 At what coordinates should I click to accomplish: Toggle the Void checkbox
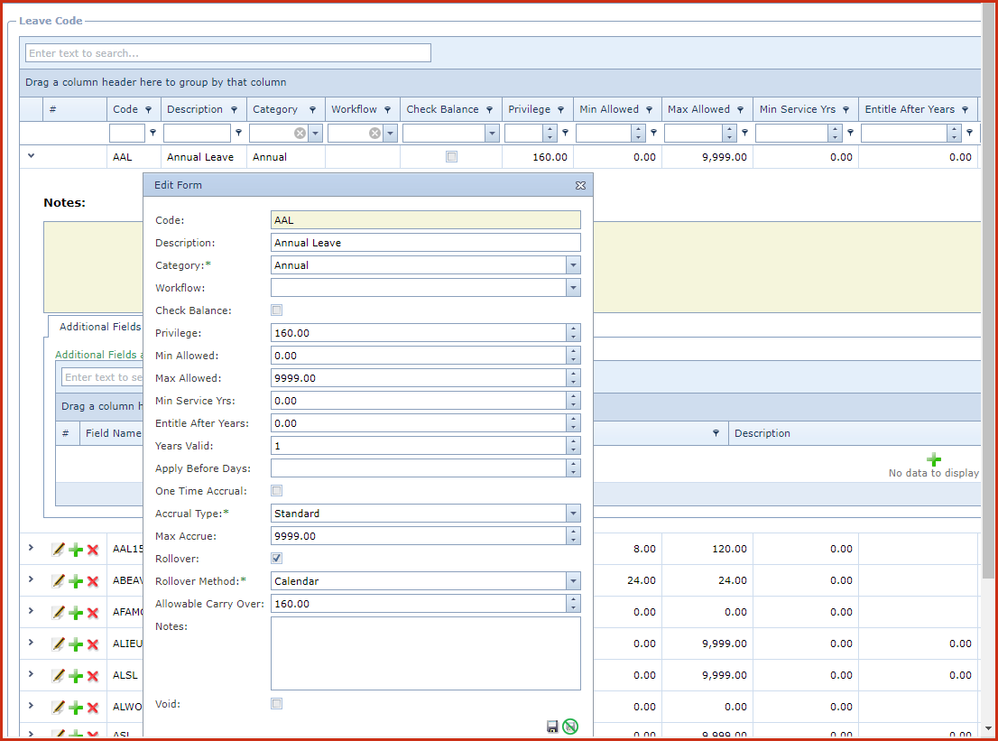(x=277, y=703)
